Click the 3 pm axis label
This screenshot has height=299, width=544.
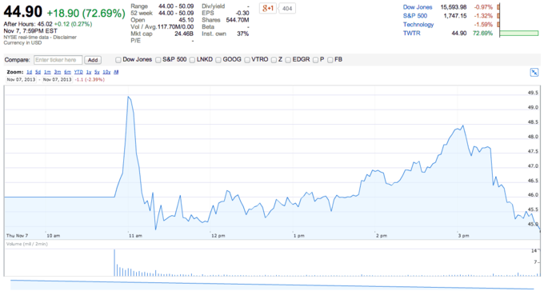(x=463, y=236)
